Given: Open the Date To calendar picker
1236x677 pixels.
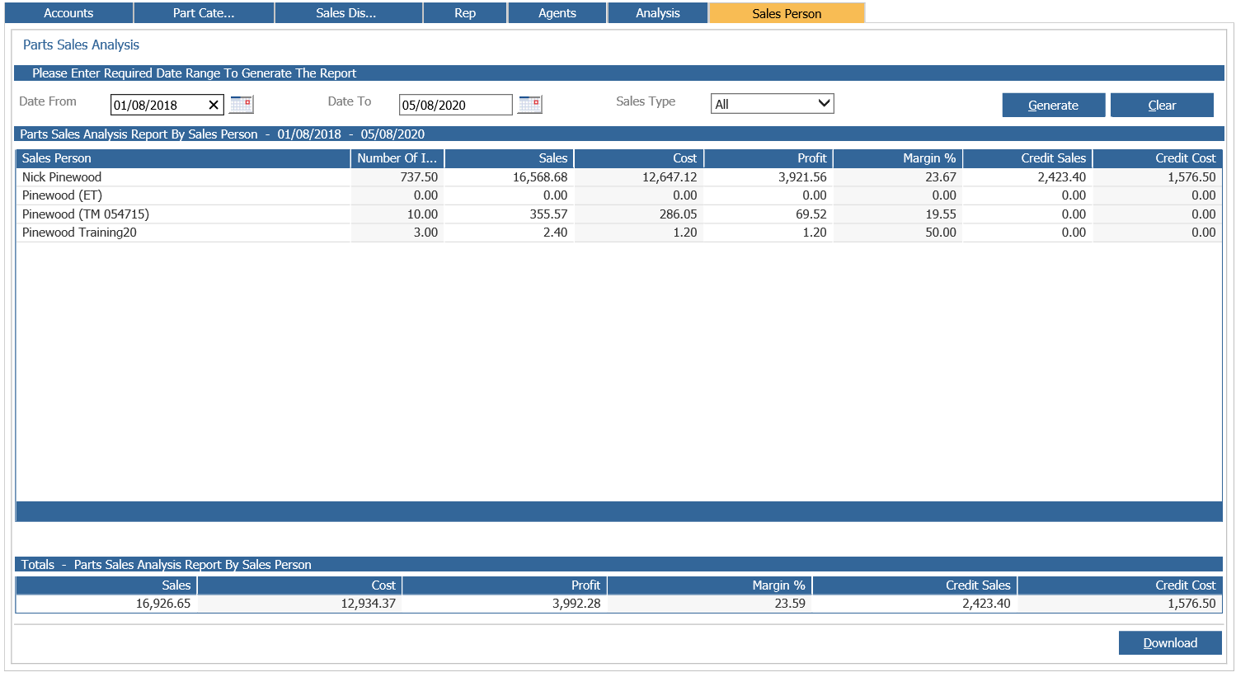Looking at the screenshot, I should (529, 105).
